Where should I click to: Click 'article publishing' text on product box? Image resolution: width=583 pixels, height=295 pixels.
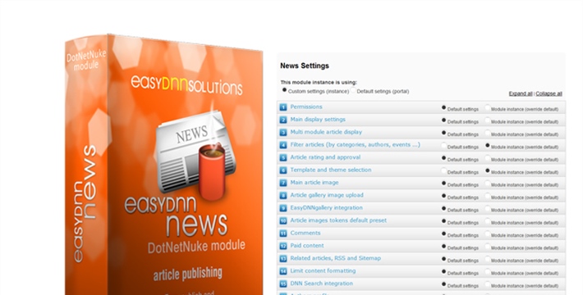(x=188, y=275)
